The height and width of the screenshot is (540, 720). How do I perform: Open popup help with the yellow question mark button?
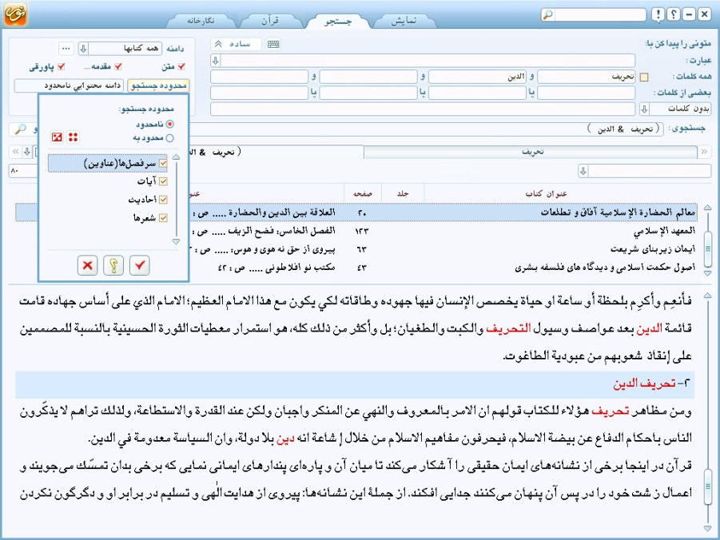tap(113, 265)
